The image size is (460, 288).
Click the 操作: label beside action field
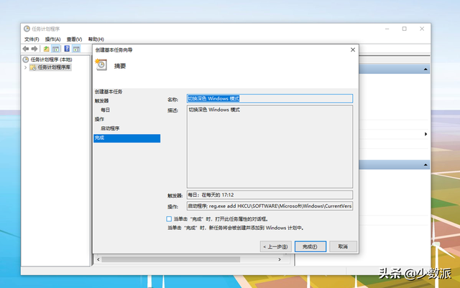click(172, 207)
